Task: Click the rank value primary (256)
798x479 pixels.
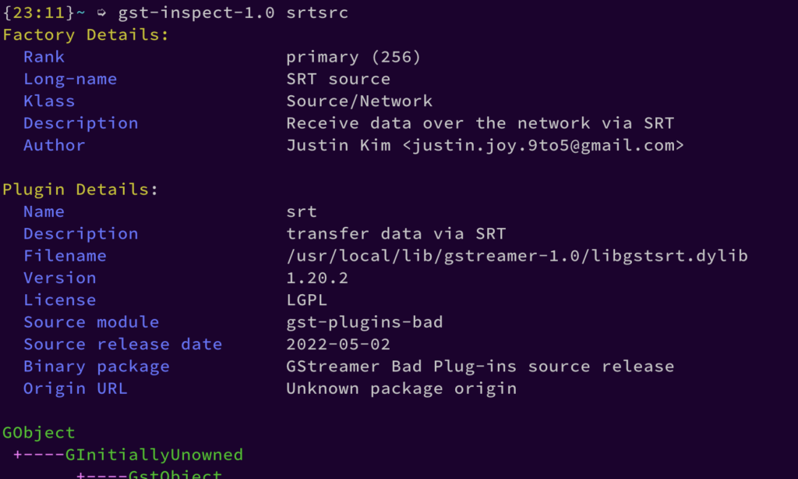Action: (353, 57)
